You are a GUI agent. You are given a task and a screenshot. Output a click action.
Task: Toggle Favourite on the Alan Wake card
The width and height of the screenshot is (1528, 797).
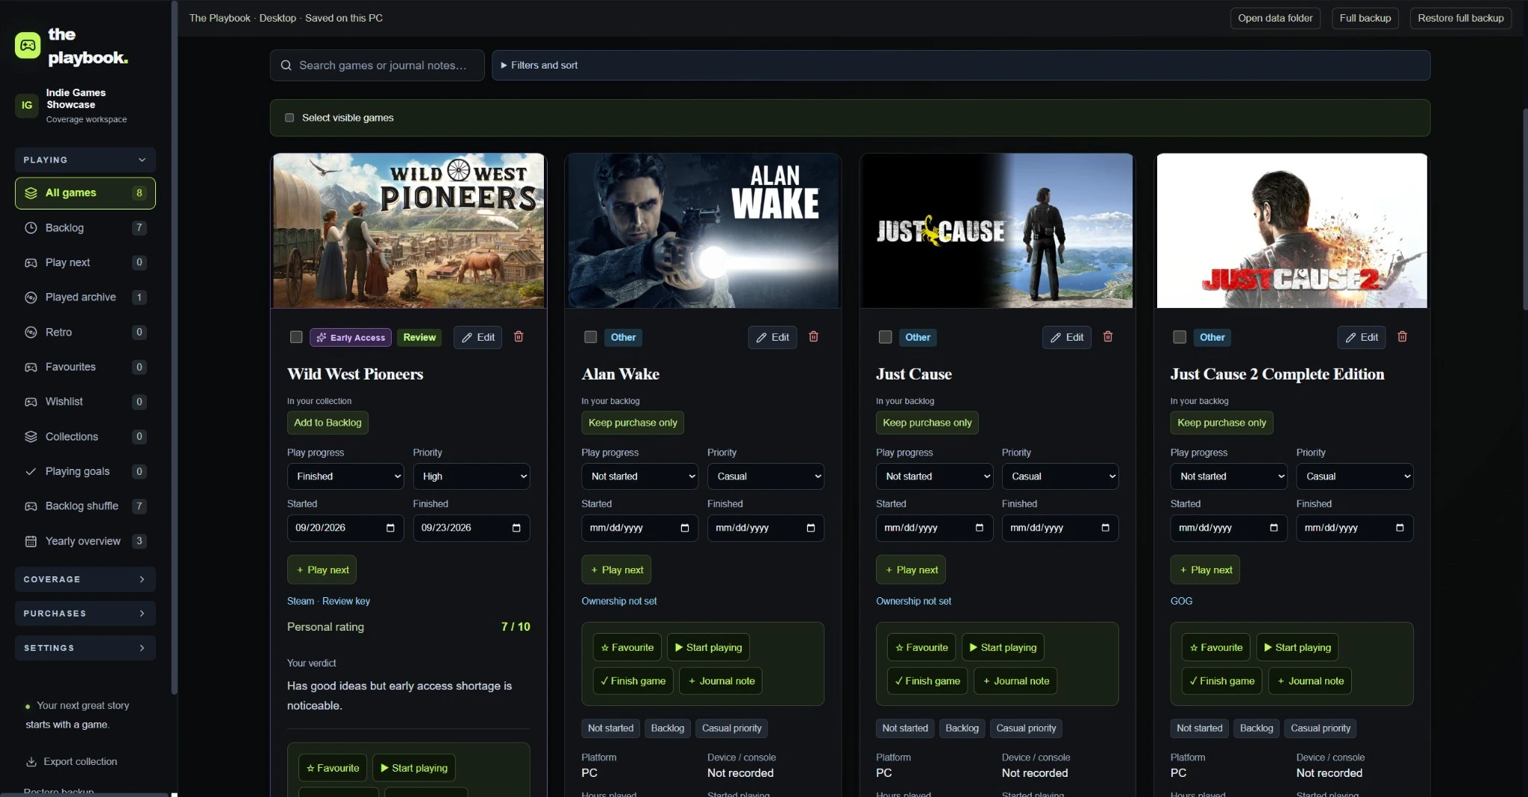point(627,647)
